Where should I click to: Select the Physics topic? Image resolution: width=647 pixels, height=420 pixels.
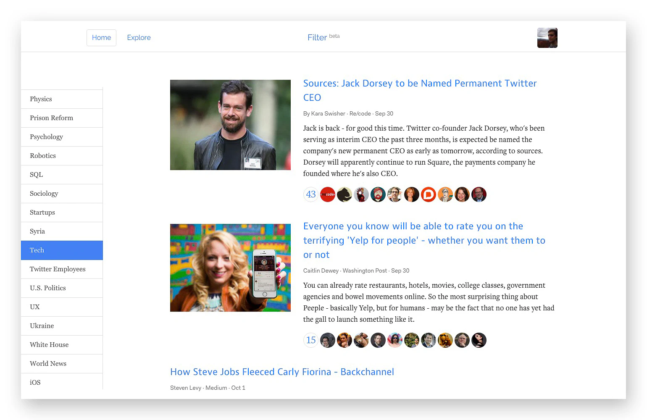coord(62,99)
